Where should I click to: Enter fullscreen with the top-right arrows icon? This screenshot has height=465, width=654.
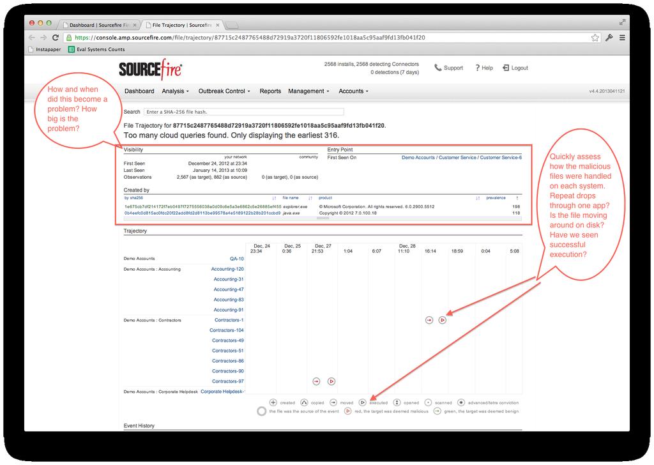point(622,22)
